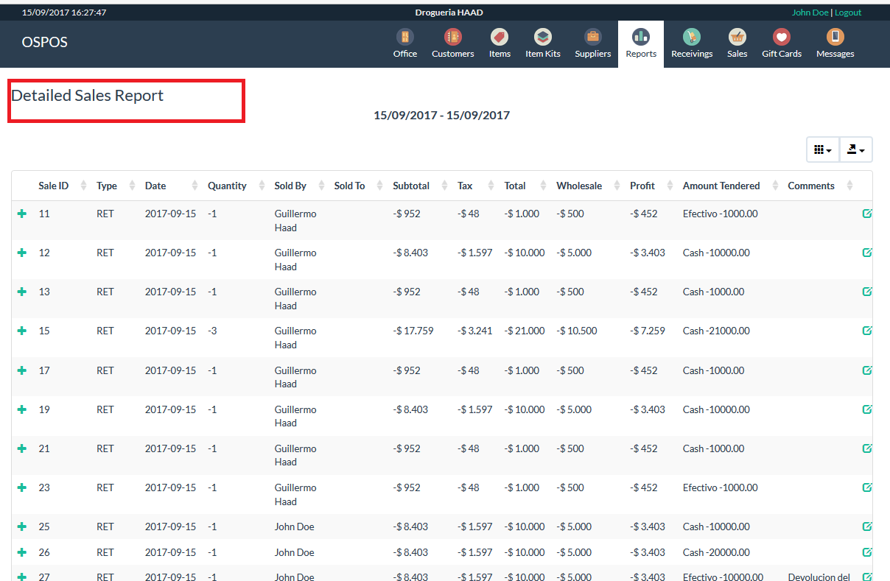Switch to the Reports tab
The height and width of the screenshot is (581, 890).
640,43
